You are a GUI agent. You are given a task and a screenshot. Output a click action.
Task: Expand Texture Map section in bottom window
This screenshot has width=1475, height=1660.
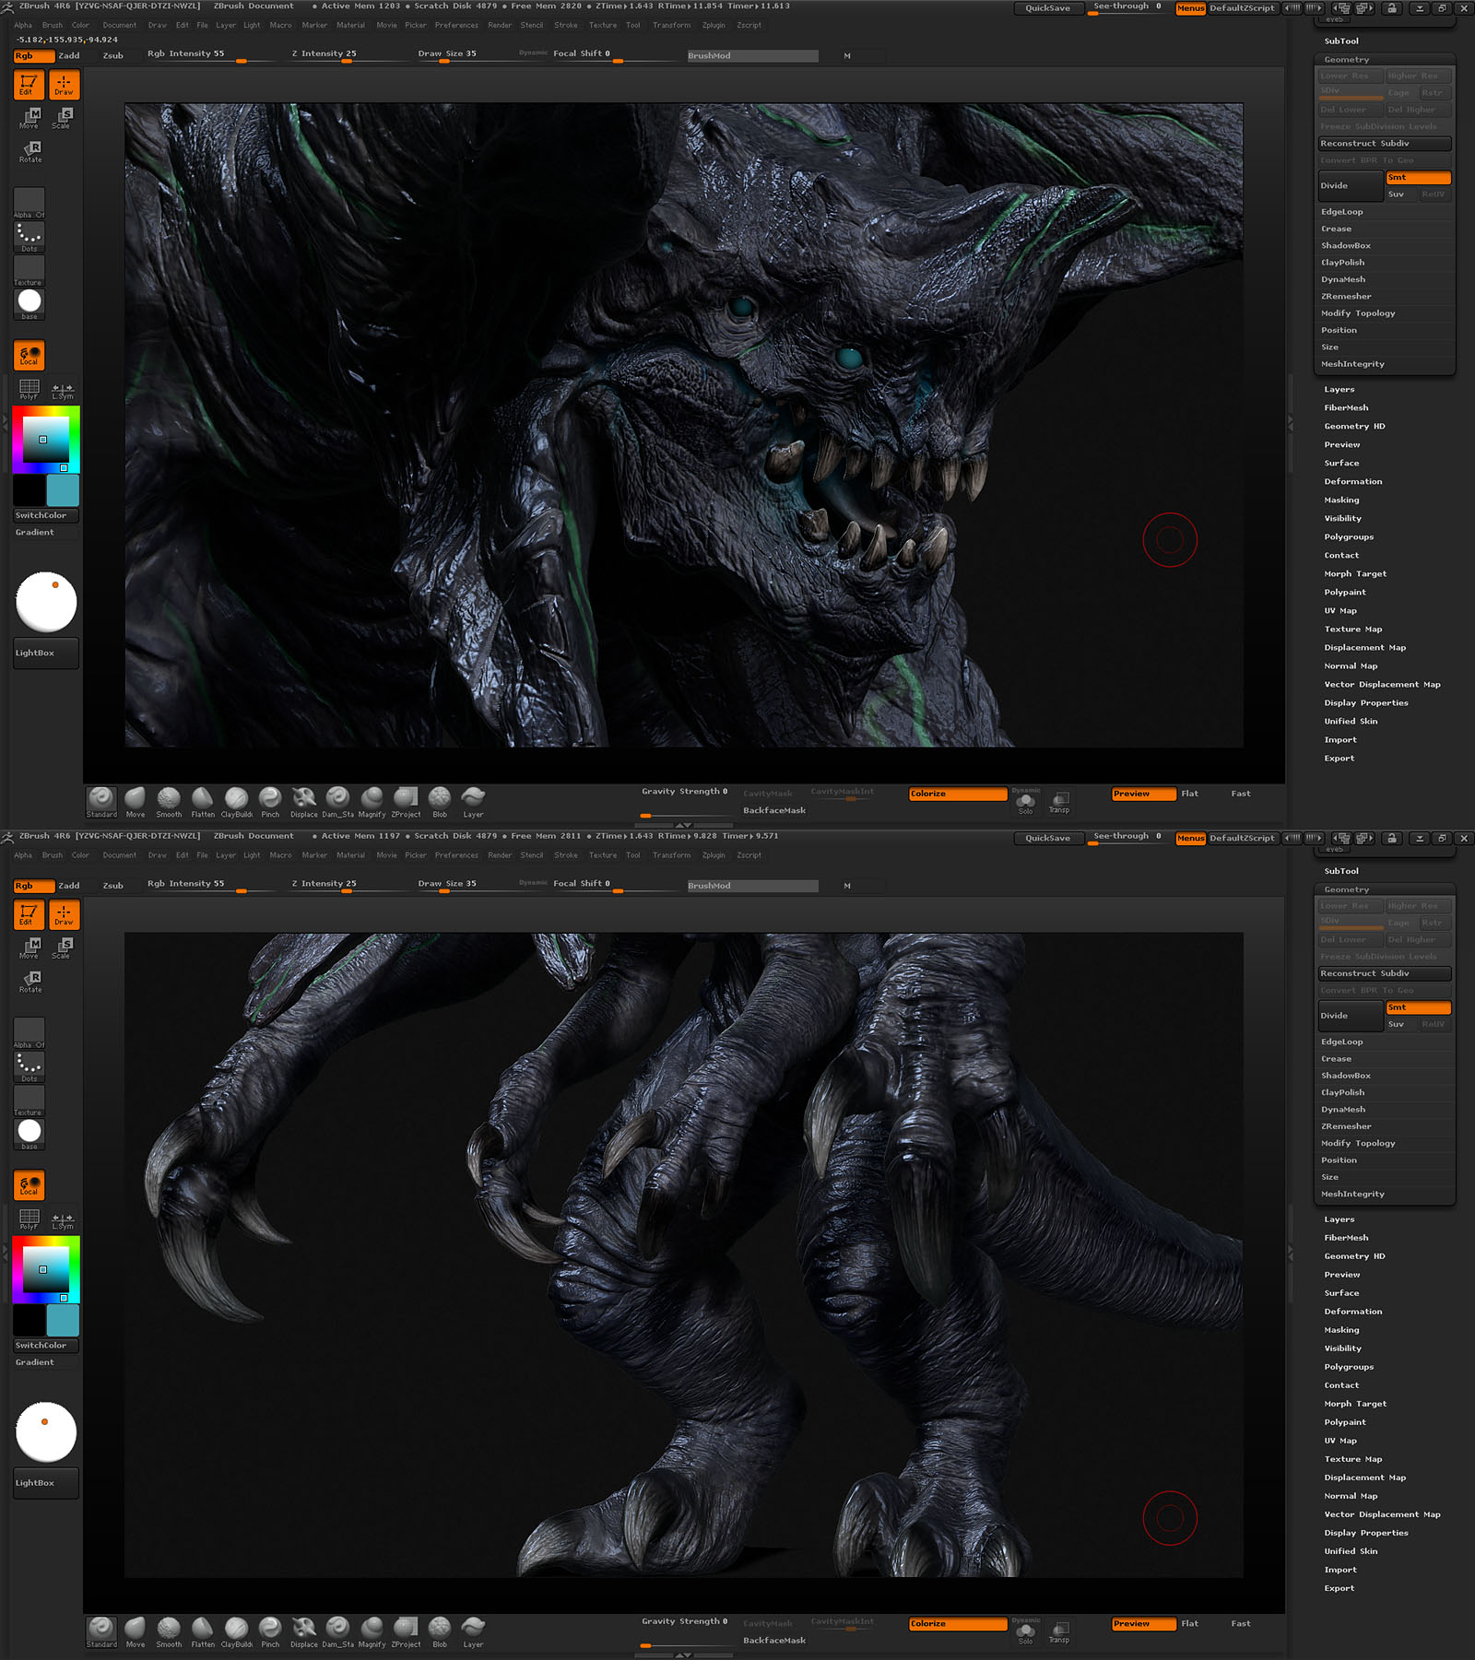pyautogui.click(x=1353, y=1459)
